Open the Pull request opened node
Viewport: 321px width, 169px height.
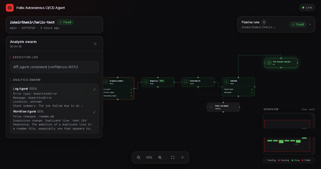point(281,63)
